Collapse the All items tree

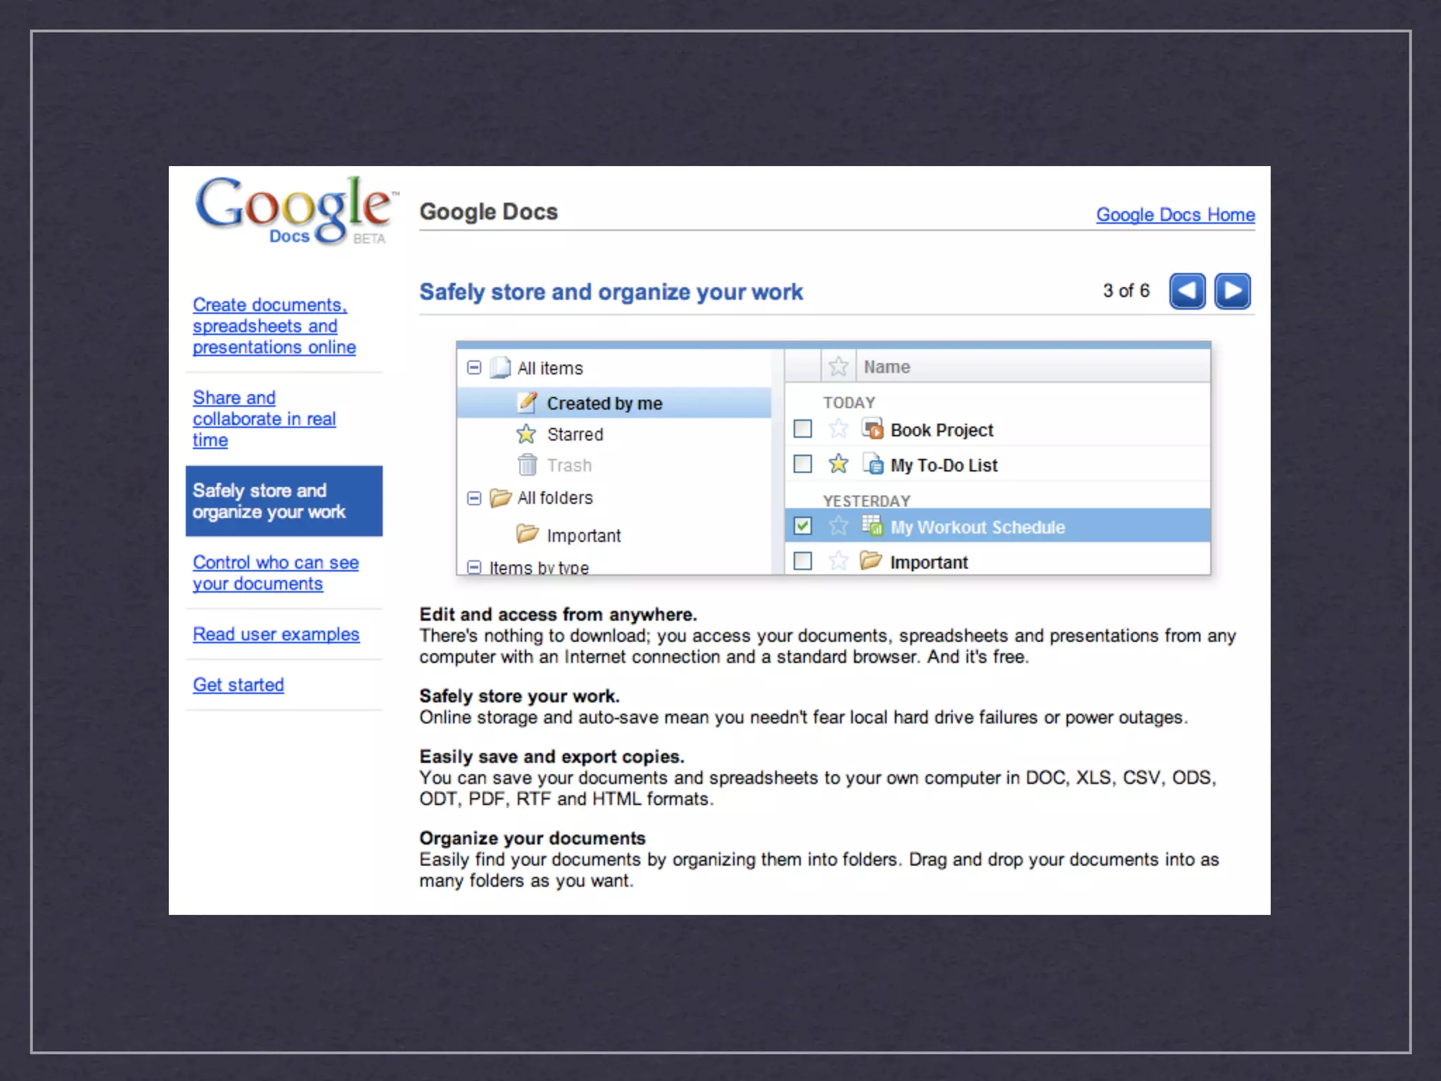474,367
